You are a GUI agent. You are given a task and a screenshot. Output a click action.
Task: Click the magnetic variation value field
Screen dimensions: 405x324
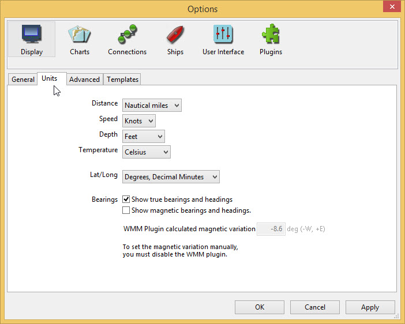point(271,229)
